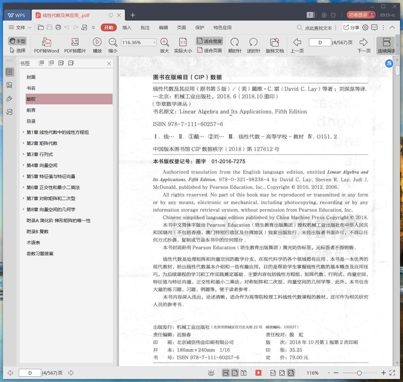Switch to the 页面 ribbon tab
Image resolution: width=403 pixels, height=382 pixels.
182,27
